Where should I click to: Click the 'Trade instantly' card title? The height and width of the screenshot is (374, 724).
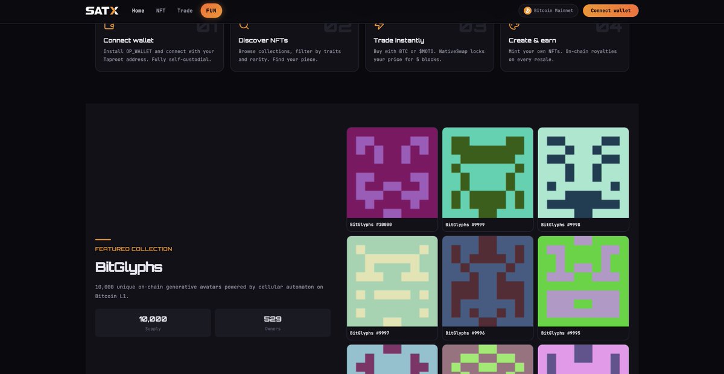tap(399, 40)
